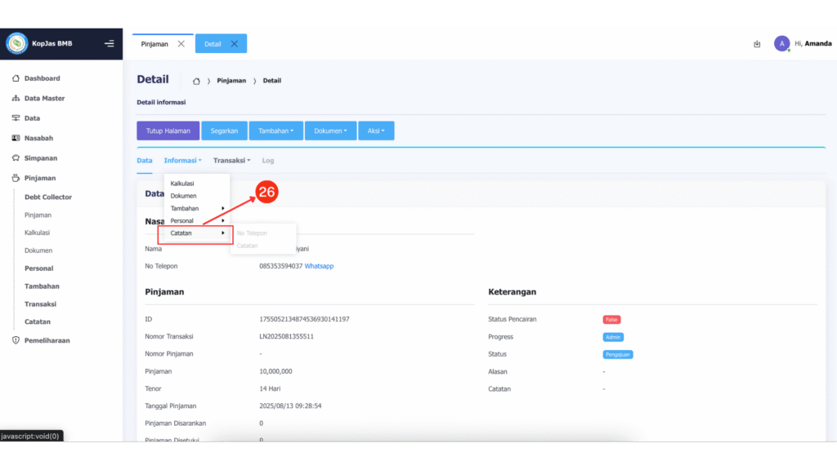Click the Amanda user avatar icon
837x470 pixels.
point(782,44)
